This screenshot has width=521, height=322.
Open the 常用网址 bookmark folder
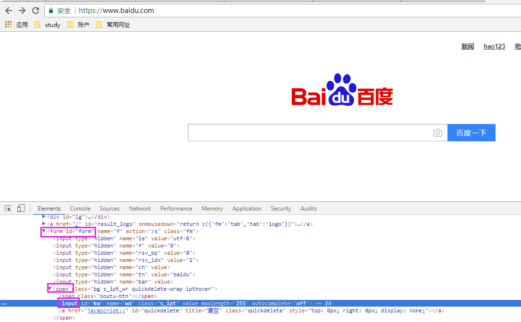click(112, 25)
